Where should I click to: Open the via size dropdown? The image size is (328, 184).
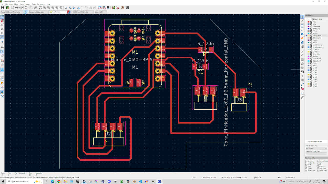(38, 12)
